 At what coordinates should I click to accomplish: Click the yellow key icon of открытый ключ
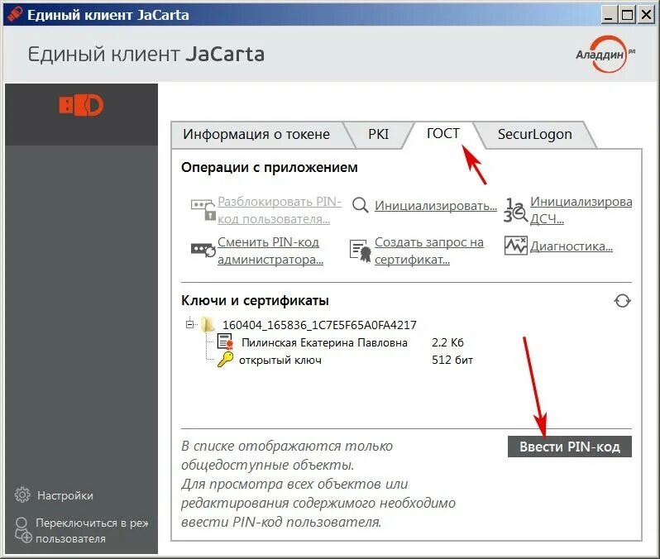click(225, 360)
